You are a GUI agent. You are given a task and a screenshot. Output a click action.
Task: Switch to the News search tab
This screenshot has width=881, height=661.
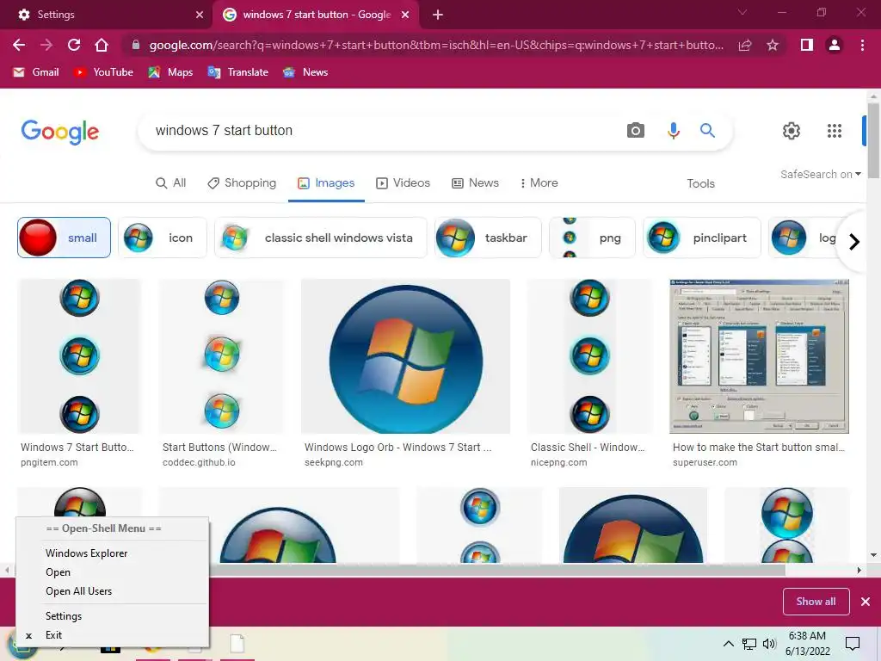coord(475,183)
